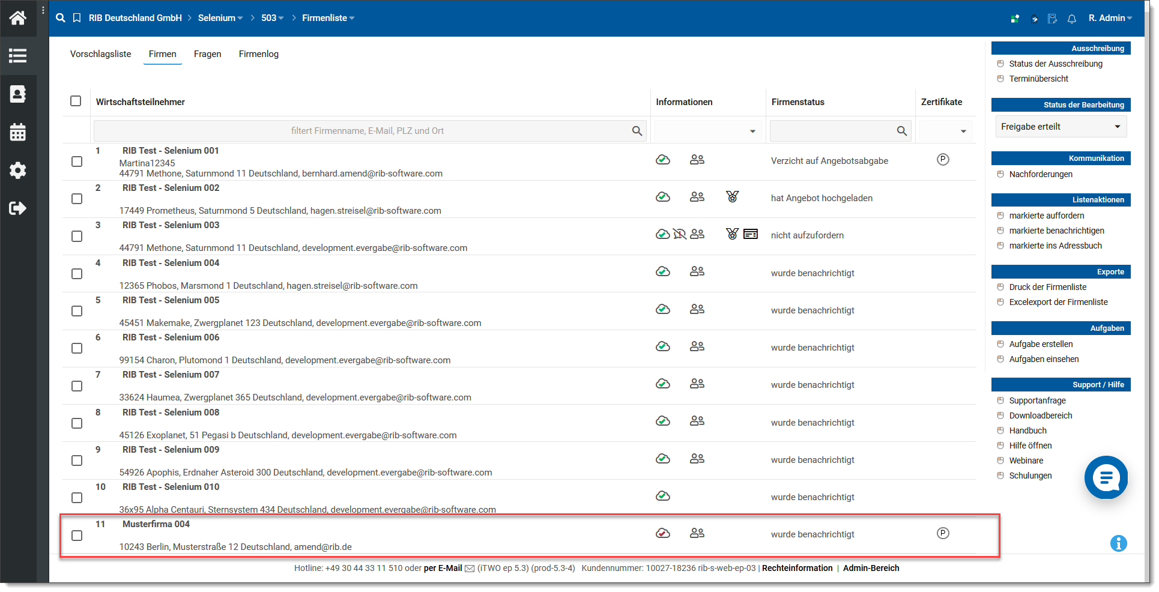The height and width of the screenshot is (592, 1159).
Task: Open the green squares apps icon
Action: [1015, 19]
